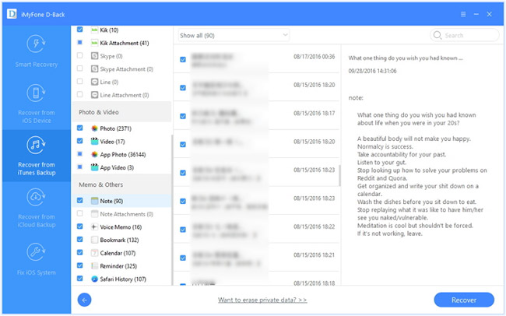Select the App Photo (36144) label
This screenshot has width=506, height=316.
(x=123, y=155)
